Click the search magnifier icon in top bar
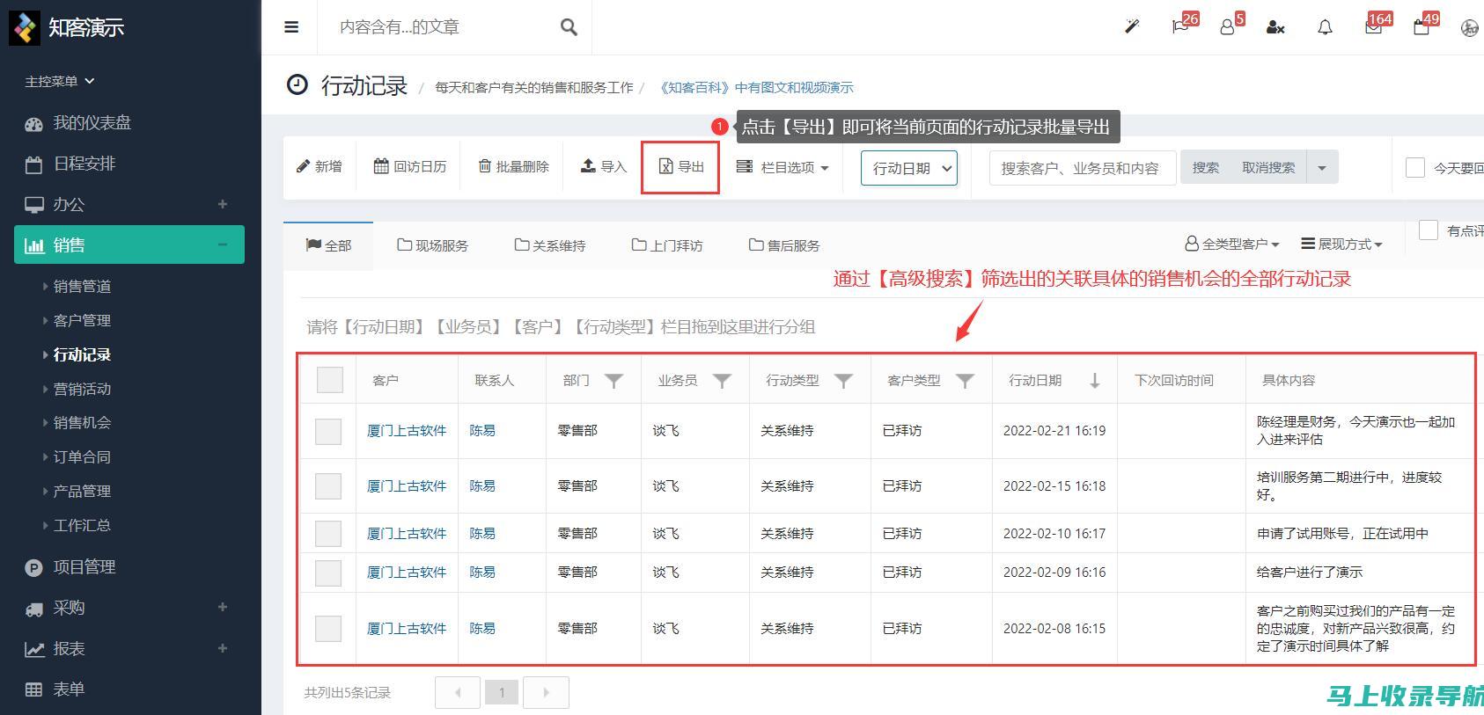The image size is (1484, 715). 569,27
